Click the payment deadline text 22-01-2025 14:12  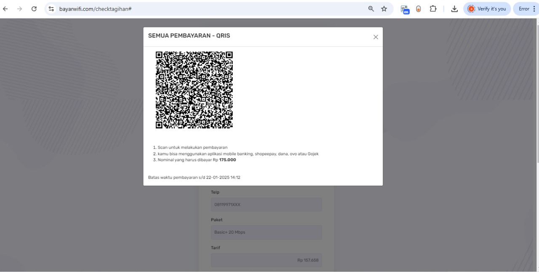pyautogui.click(x=223, y=178)
